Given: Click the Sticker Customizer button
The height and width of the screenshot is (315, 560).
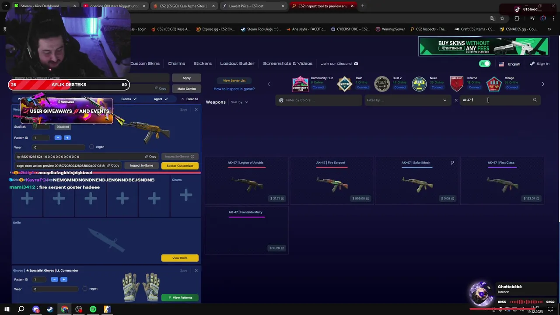Looking at the screenshot, I should 180,166.
